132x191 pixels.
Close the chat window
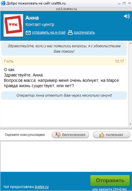point(129,3)
